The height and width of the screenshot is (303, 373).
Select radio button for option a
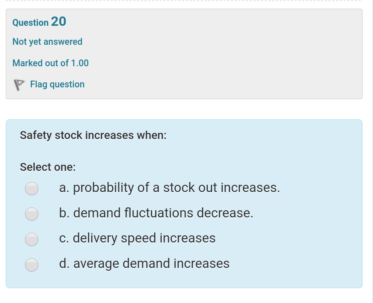coord(31,188)
